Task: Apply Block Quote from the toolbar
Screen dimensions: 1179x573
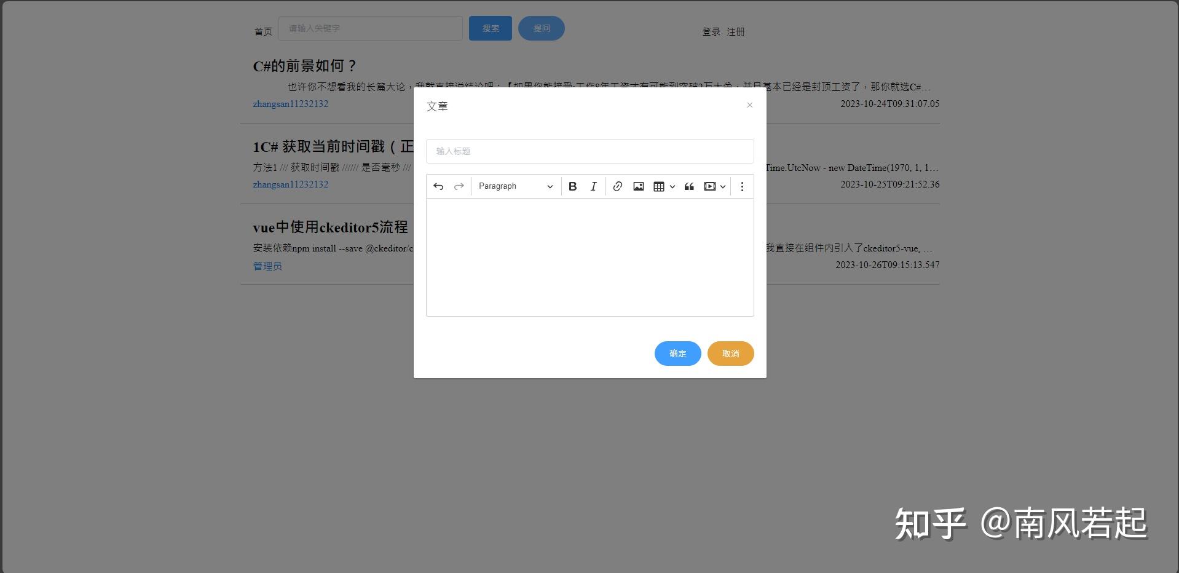Action: pyautogui.click(x=688, y=186)
